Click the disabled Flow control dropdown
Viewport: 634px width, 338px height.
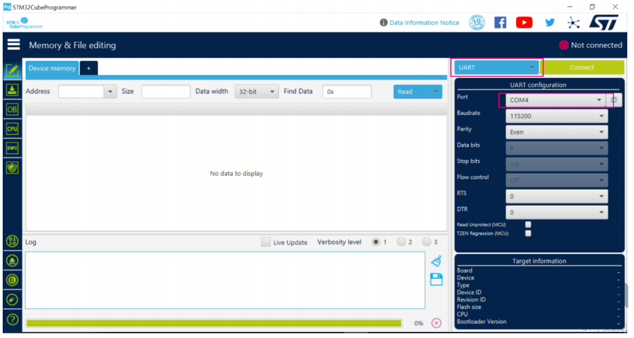point(556,180)
